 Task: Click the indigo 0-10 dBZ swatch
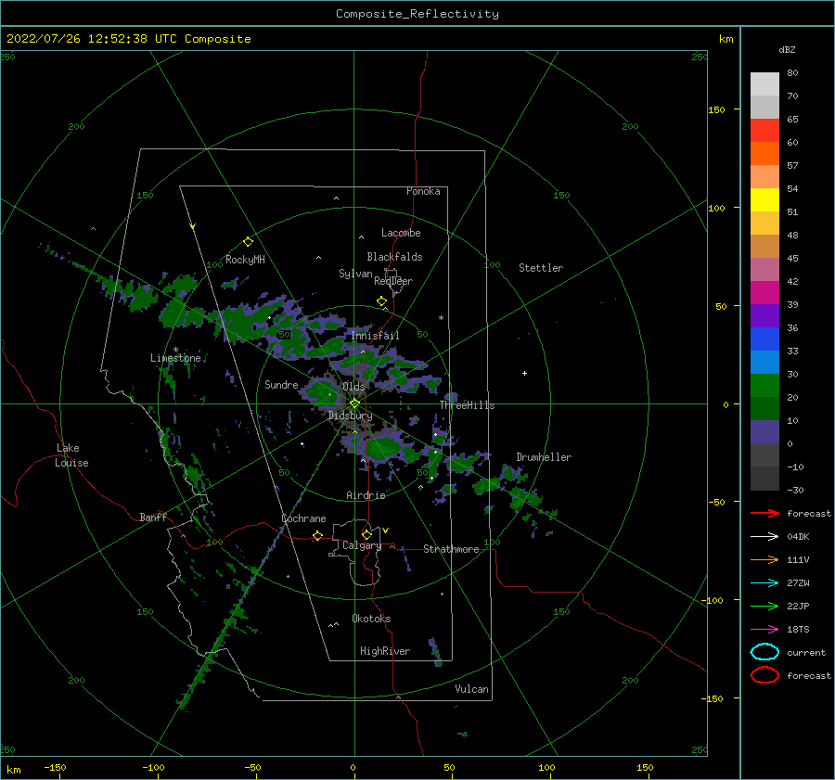coord(764,432)
